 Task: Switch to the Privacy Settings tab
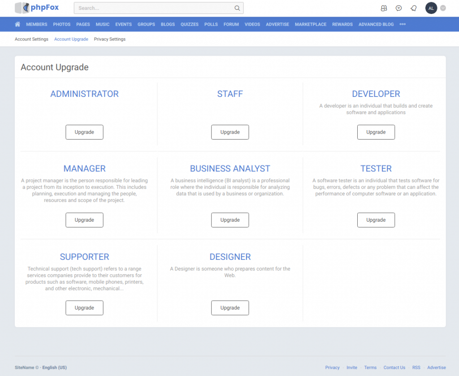(x=109, y=39)
